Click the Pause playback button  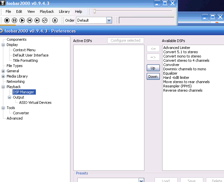14,20
